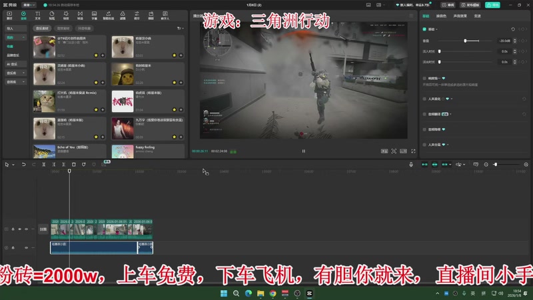Open the Effects (特效) tab

(x=66, y=15)
